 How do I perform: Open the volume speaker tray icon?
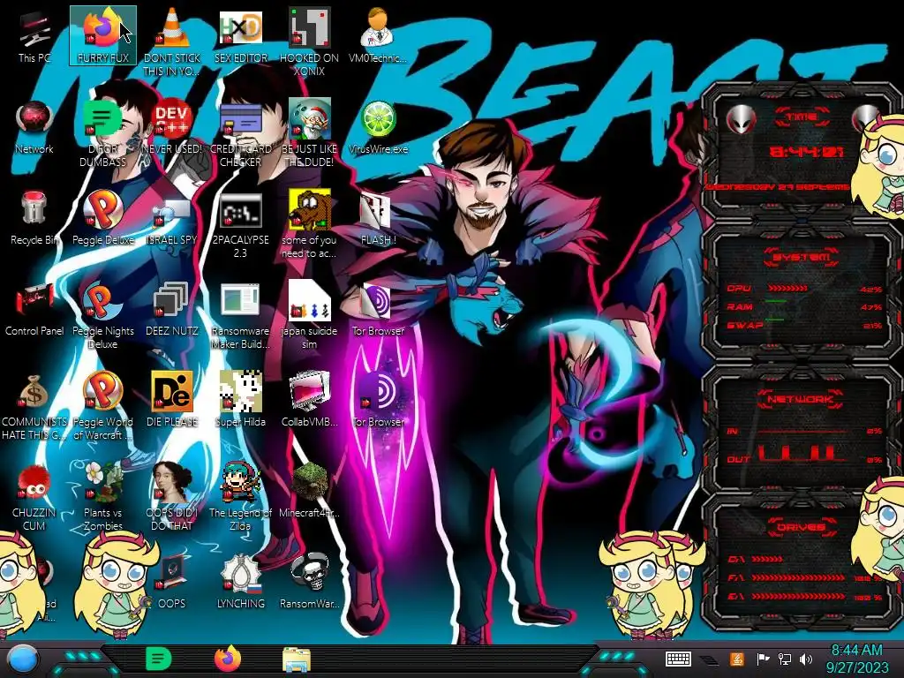[x=806, y=659]
